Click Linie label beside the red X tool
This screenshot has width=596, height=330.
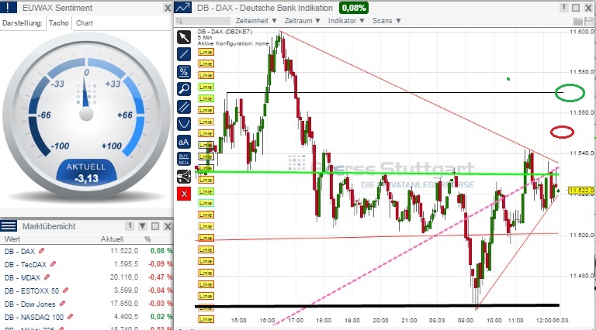[206, 191]
